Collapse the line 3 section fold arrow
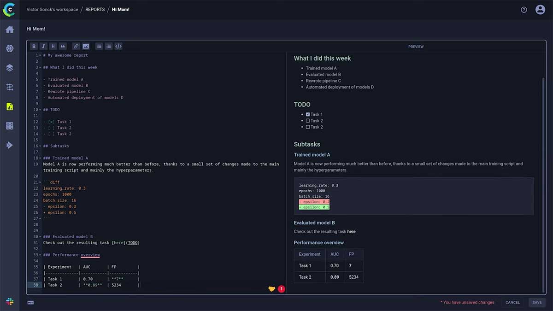This screenshot has width=553, height=311. 40,67
